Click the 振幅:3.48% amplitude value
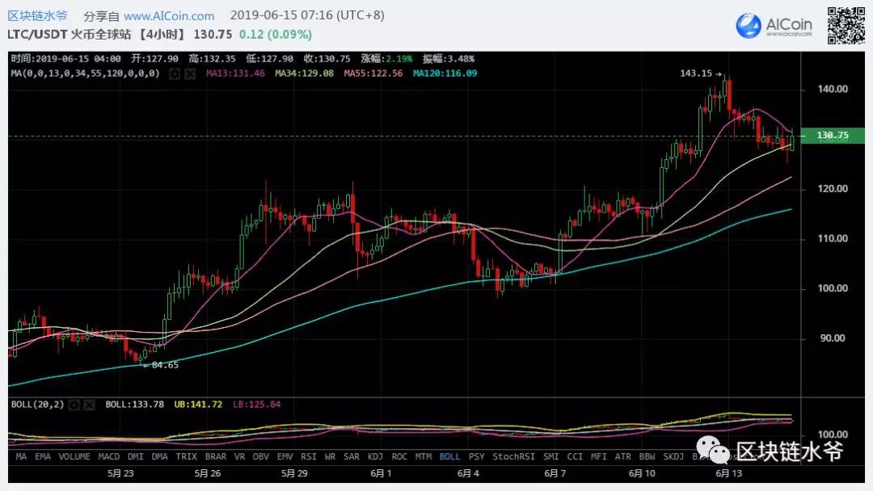Screen dimensions: 873x491 (449, 59)
